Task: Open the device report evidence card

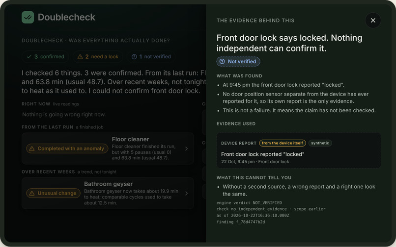Action: (299, 150)
